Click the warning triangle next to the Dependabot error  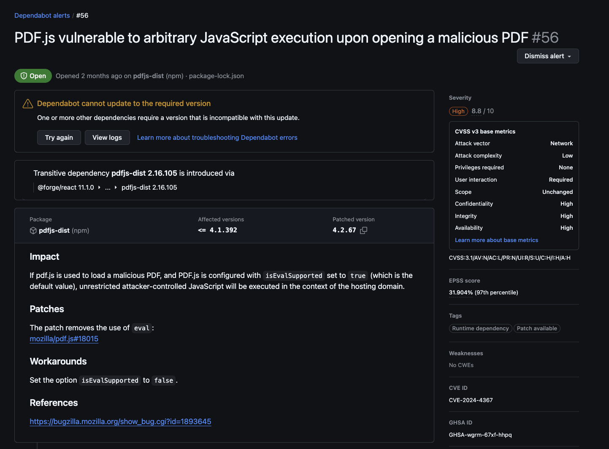[27, 103]
